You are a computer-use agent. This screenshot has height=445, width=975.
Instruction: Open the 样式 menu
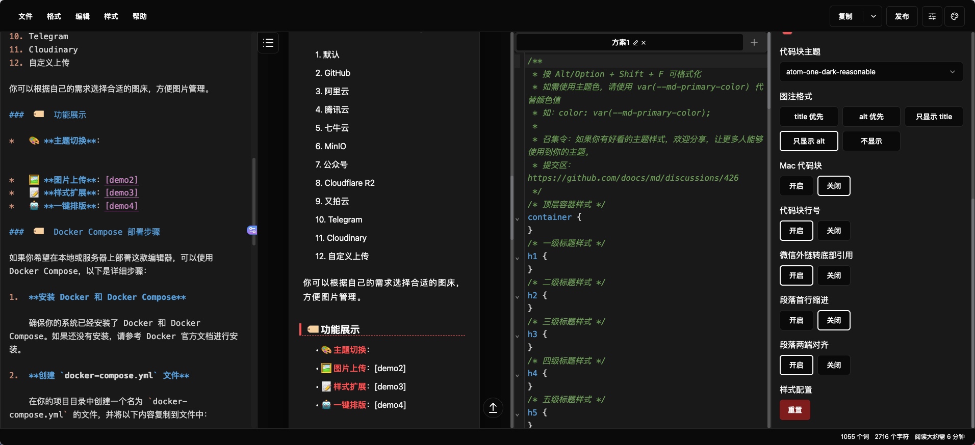pyautogui.click(x=111, y=16)
